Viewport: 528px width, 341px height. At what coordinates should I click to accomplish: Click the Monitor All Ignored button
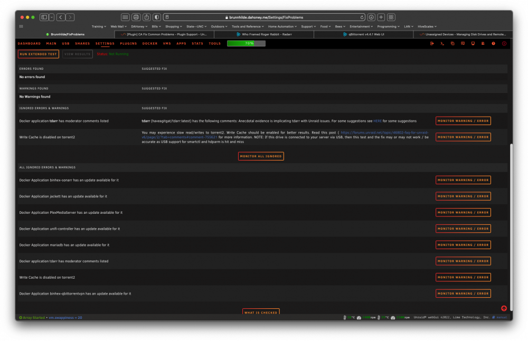coord(261,156)
